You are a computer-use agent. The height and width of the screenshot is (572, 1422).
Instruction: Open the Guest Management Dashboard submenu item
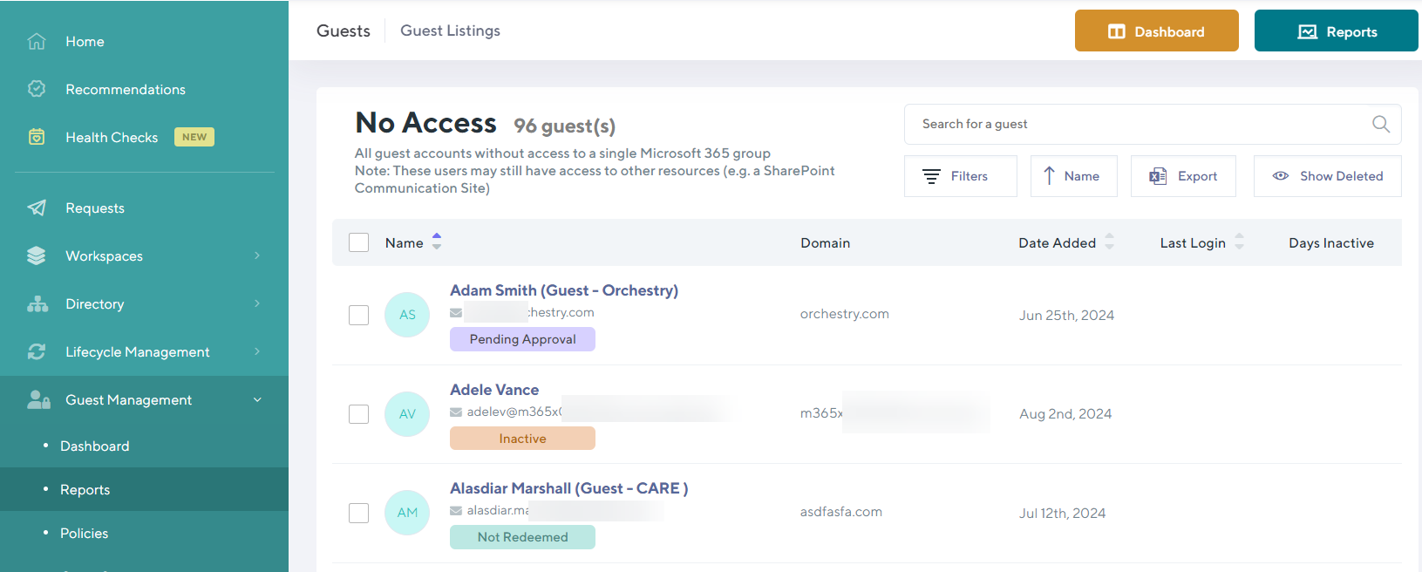point(95,446)
